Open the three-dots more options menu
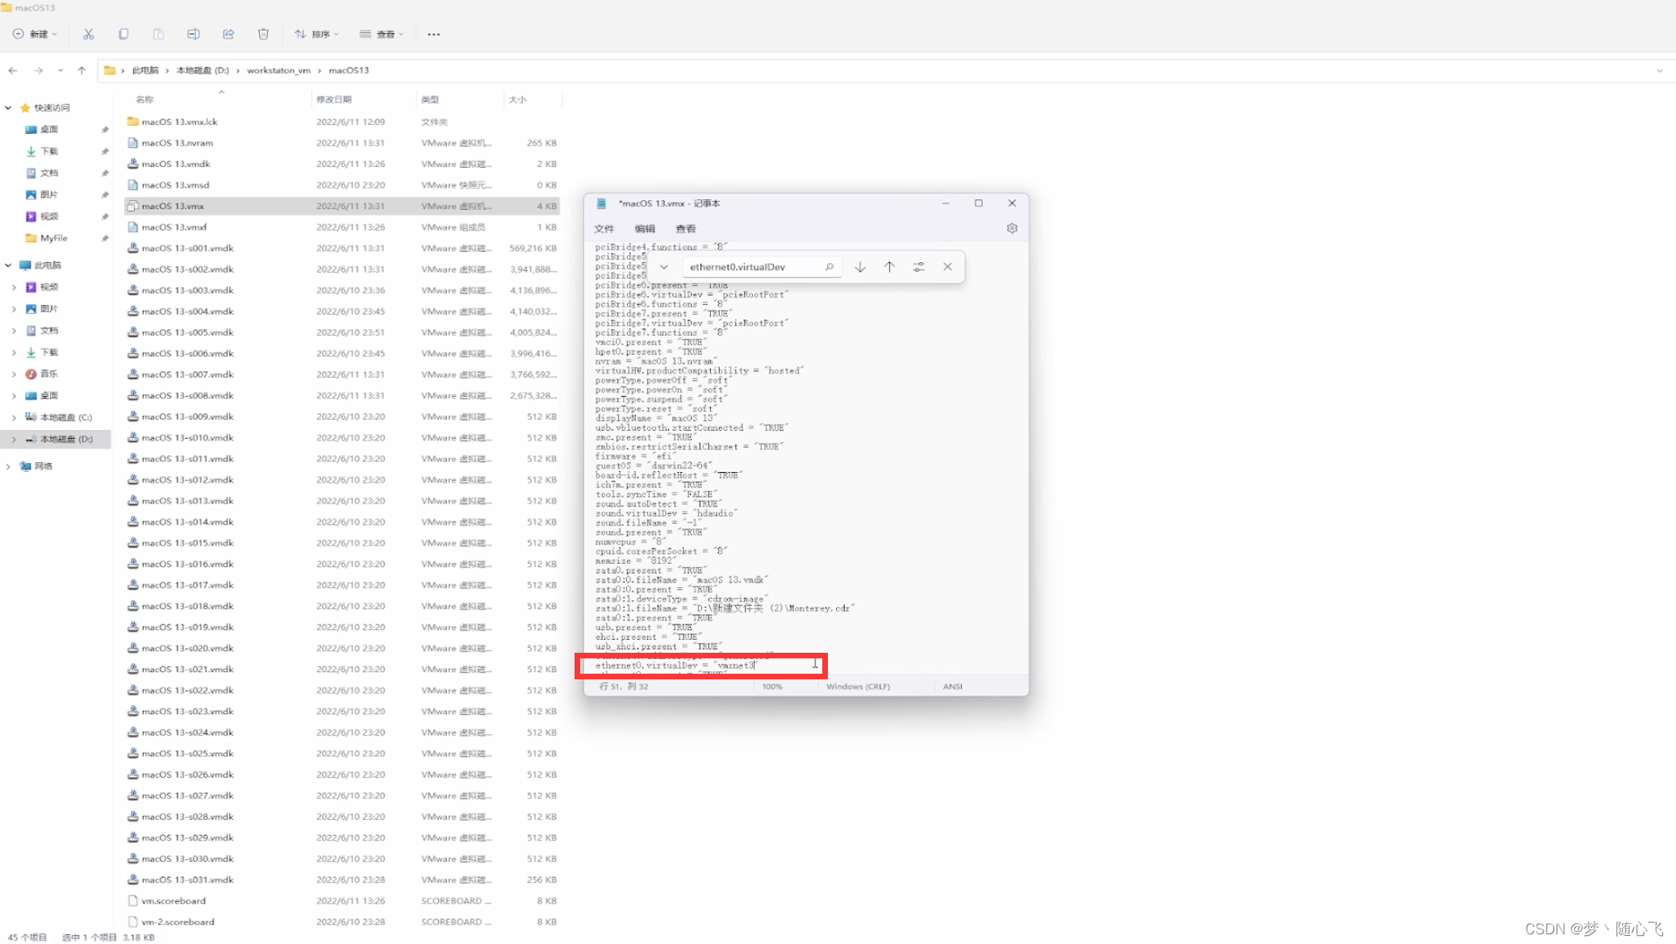Image resolution: width=1676 pixels, height=944 pixels. pos(433,34)
